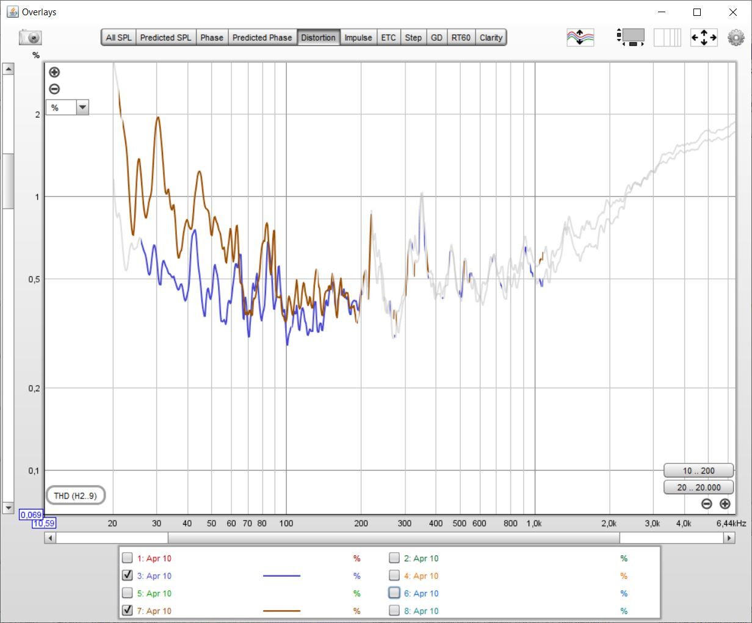Image resolution: width=752 pixels, height=623 pixels.
Task: Tick trace 6: Apr 10 checkbox
Action: (394, 593)
